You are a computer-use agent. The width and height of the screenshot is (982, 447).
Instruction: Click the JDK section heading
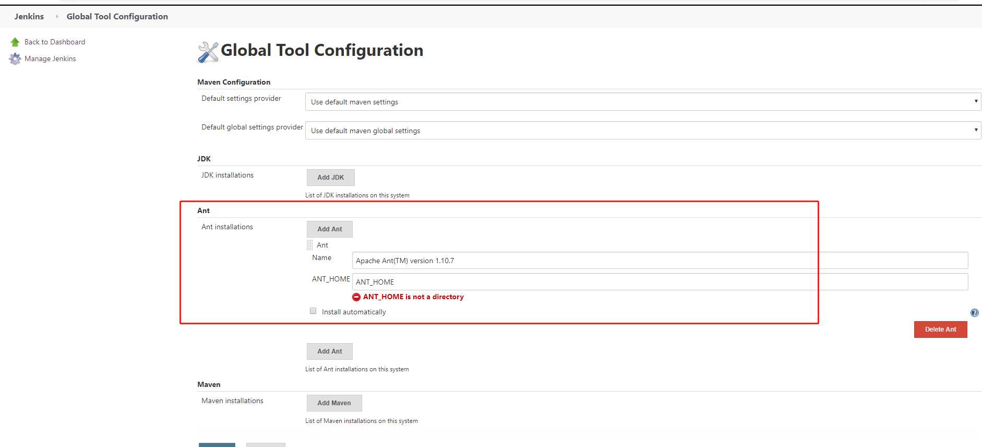[x=204, y=159]
